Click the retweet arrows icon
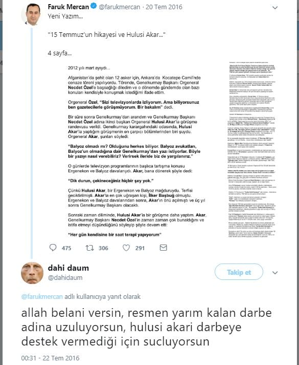 click(x=89, y=248)
